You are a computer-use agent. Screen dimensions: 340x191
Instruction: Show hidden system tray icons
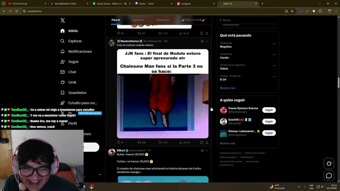pos(299,187)
